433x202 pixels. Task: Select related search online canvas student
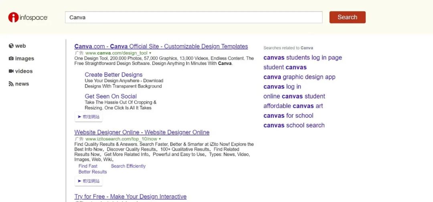(x=294, y=96)
